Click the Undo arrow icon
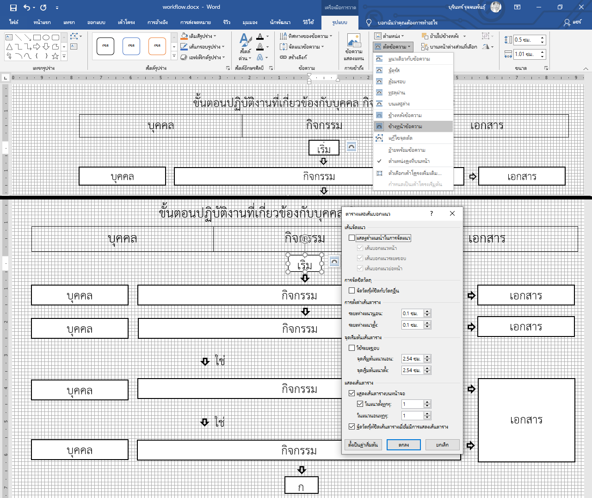This screenshot has height=498, width=592. 27,7
